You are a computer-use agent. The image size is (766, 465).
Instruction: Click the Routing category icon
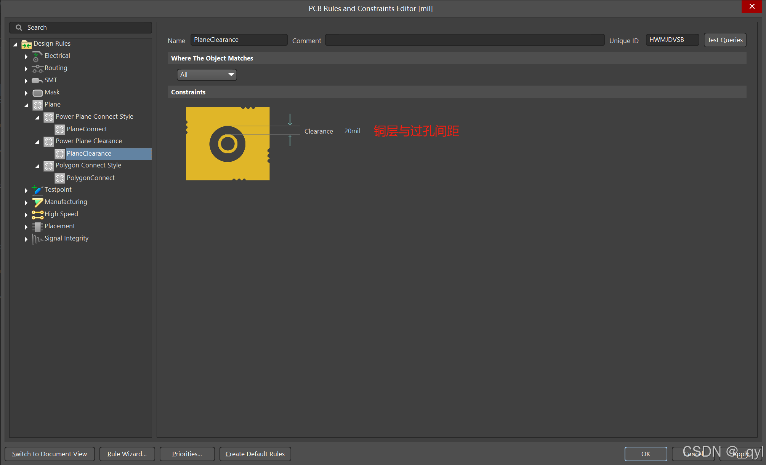pyautogui.click(x=37, y=68)
